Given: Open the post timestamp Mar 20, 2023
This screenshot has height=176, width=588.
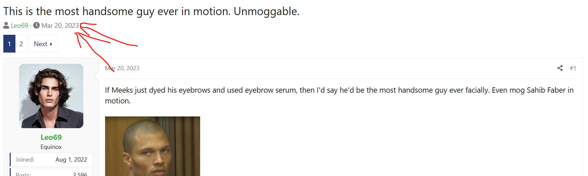Looking at the screenshot, I should (x=122, y=68).
